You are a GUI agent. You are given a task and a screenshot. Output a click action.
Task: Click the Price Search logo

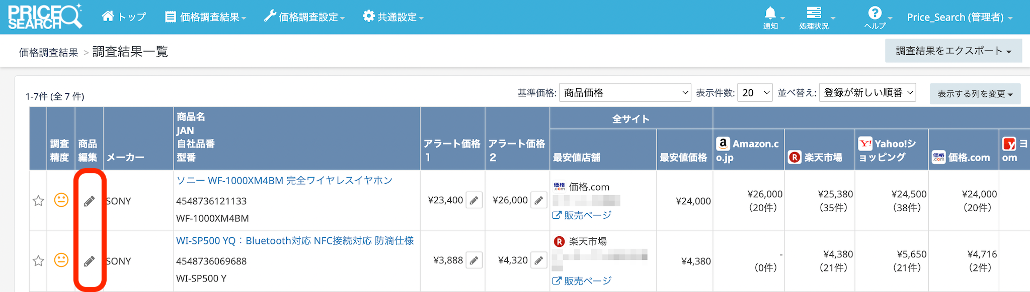[44, 17]
